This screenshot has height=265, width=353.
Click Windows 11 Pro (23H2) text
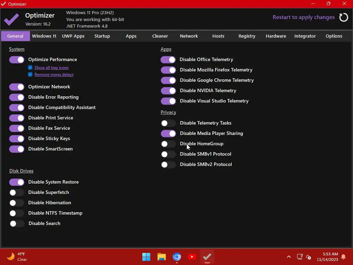(90, 13)
